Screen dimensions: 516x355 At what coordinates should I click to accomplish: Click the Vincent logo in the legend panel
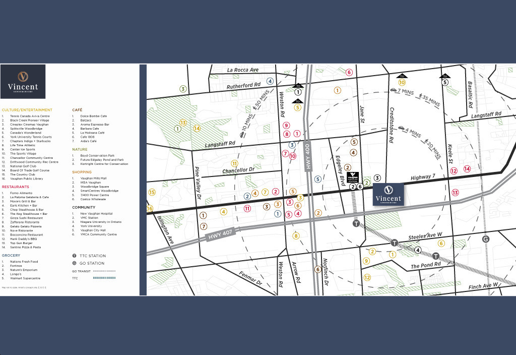pos(23,81)
